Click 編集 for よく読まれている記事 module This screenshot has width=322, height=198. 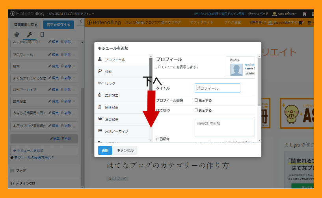point(53,78)
